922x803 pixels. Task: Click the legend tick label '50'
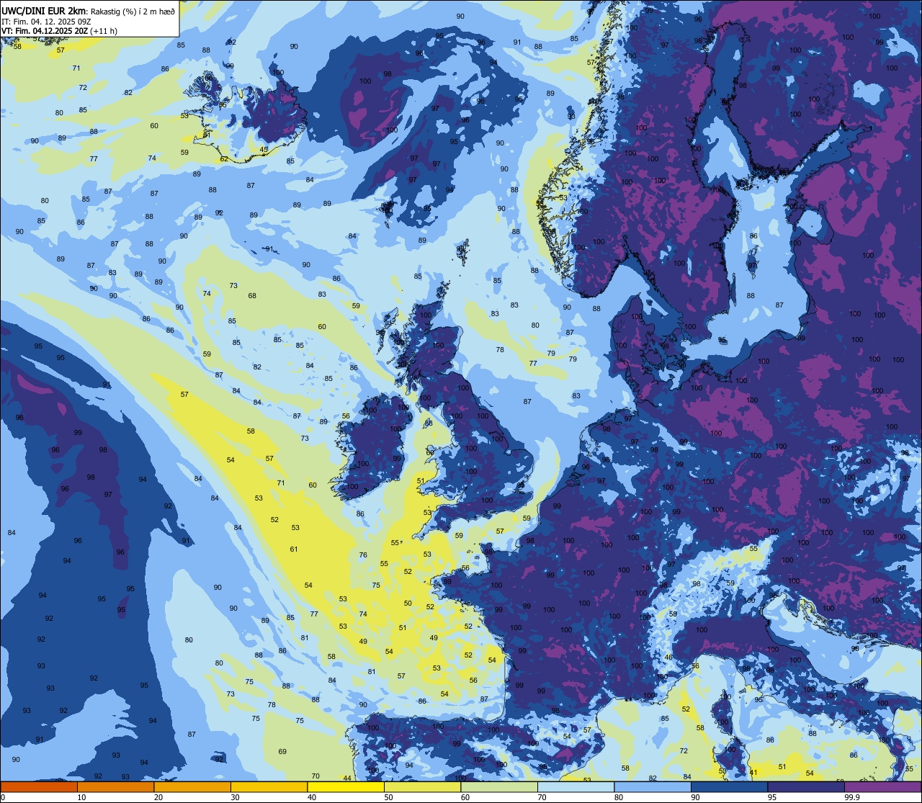point(388,797)
